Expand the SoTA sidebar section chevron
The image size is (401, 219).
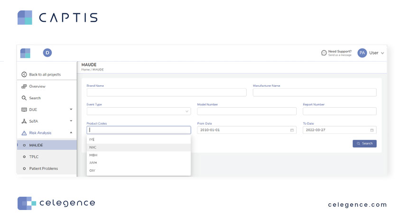pyautogui.click(x=71, y=121)
